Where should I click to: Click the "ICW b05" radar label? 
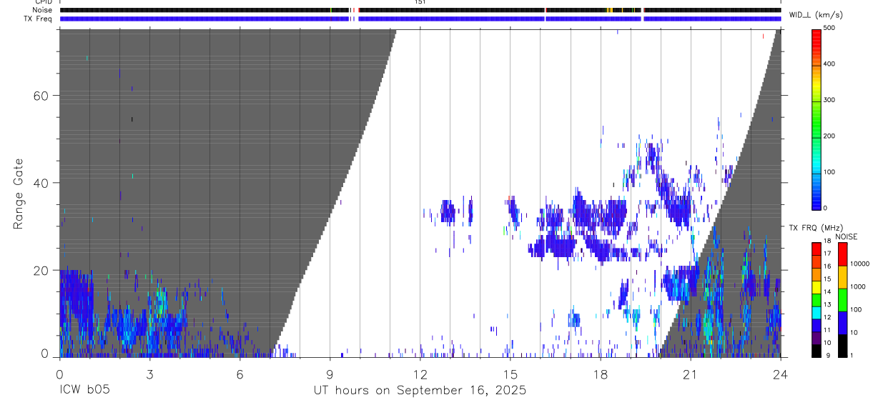[x=83, y=391]
